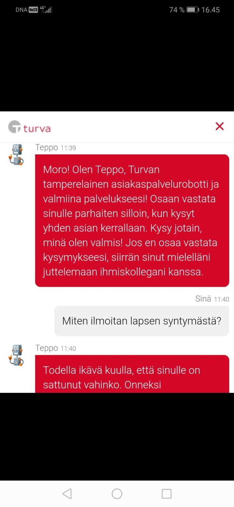Tap the Turva logo in the chat header
Screen dimensions: 234x507
point(29,127)
